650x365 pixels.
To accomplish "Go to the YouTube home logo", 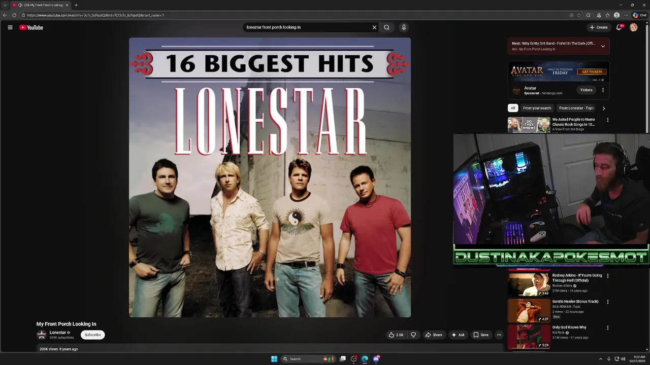I will pos(31,27).
